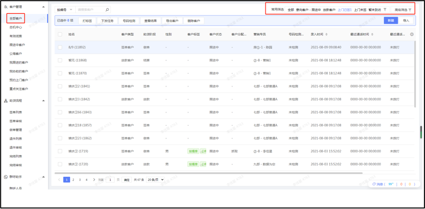The height and width of the screenshot is (209, 425).
Task: Select the 意向客户 - 跟进中 filter tab
Action: click(308, 10)
